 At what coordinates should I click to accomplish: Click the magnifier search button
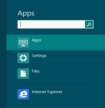click(x=89, y=24)
